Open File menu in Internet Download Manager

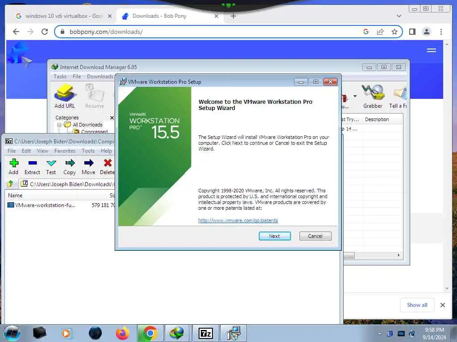(x=77, y=77)
